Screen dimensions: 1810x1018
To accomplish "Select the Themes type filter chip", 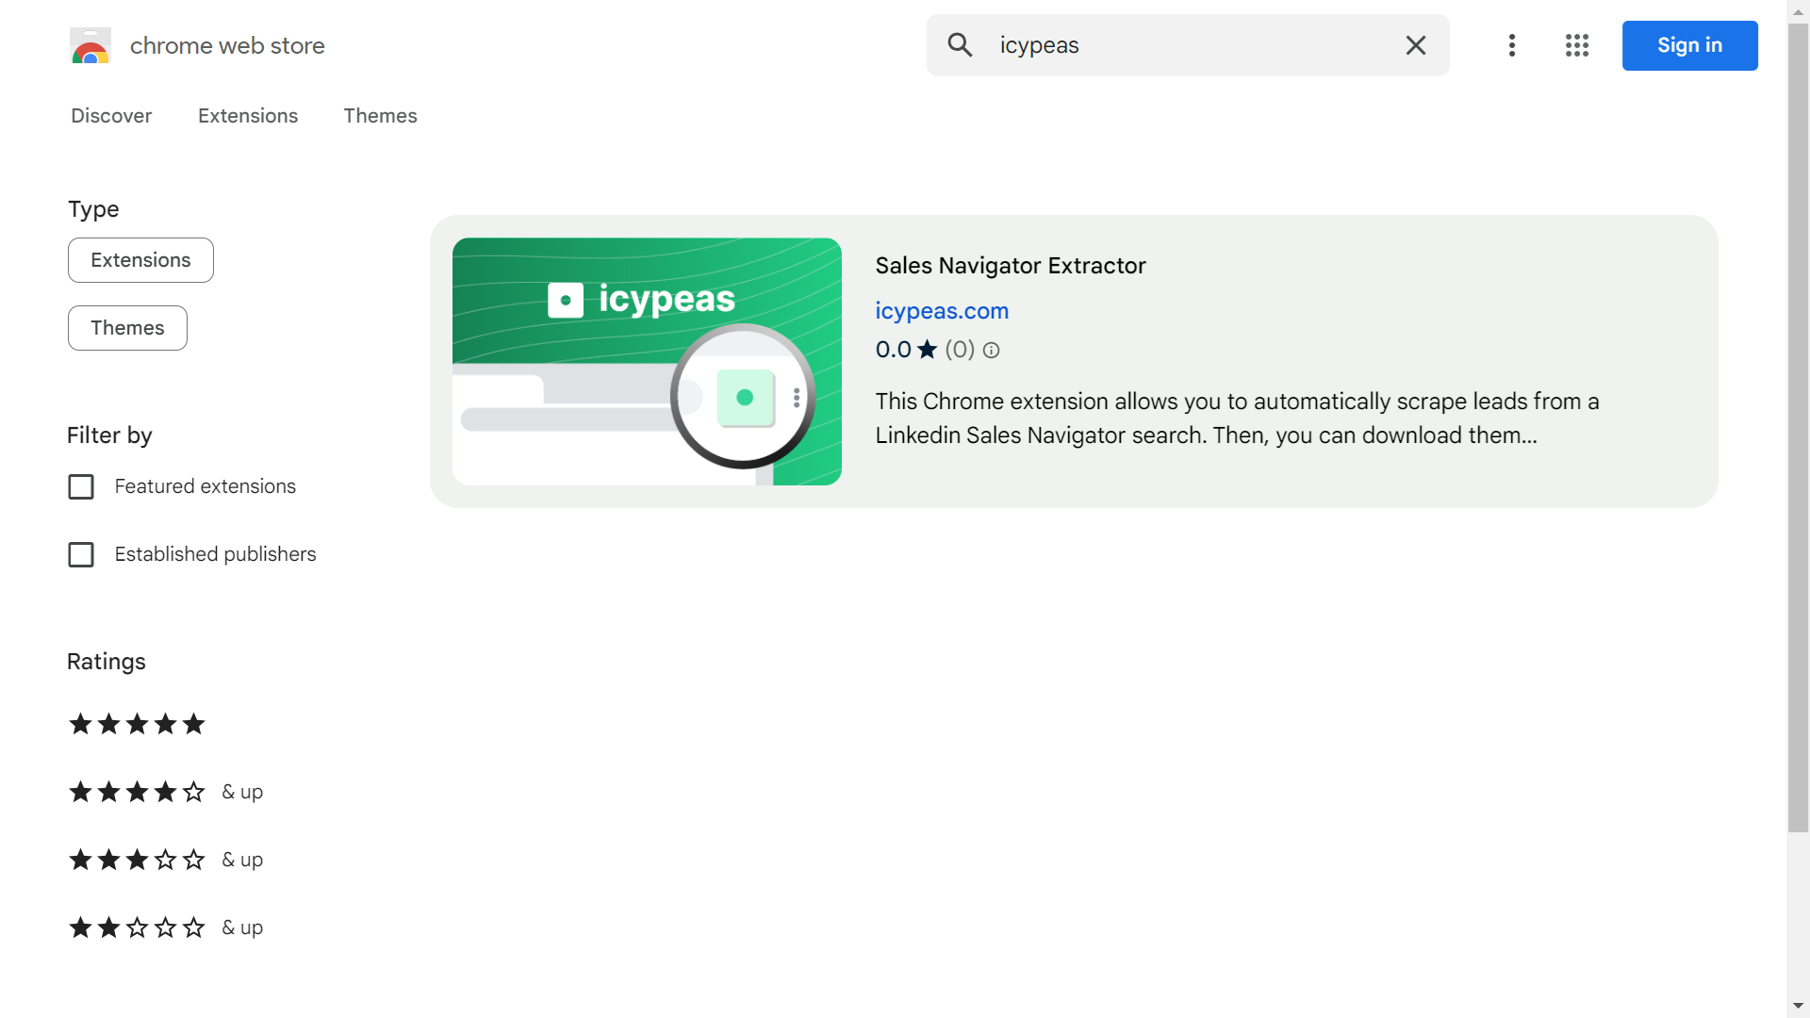I will pyautogui.click(x=127, y=328).
